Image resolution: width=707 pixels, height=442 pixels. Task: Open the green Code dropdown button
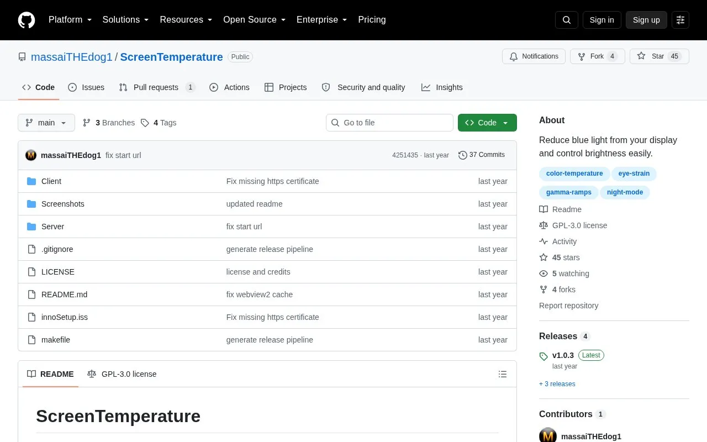tap(487, 123)
